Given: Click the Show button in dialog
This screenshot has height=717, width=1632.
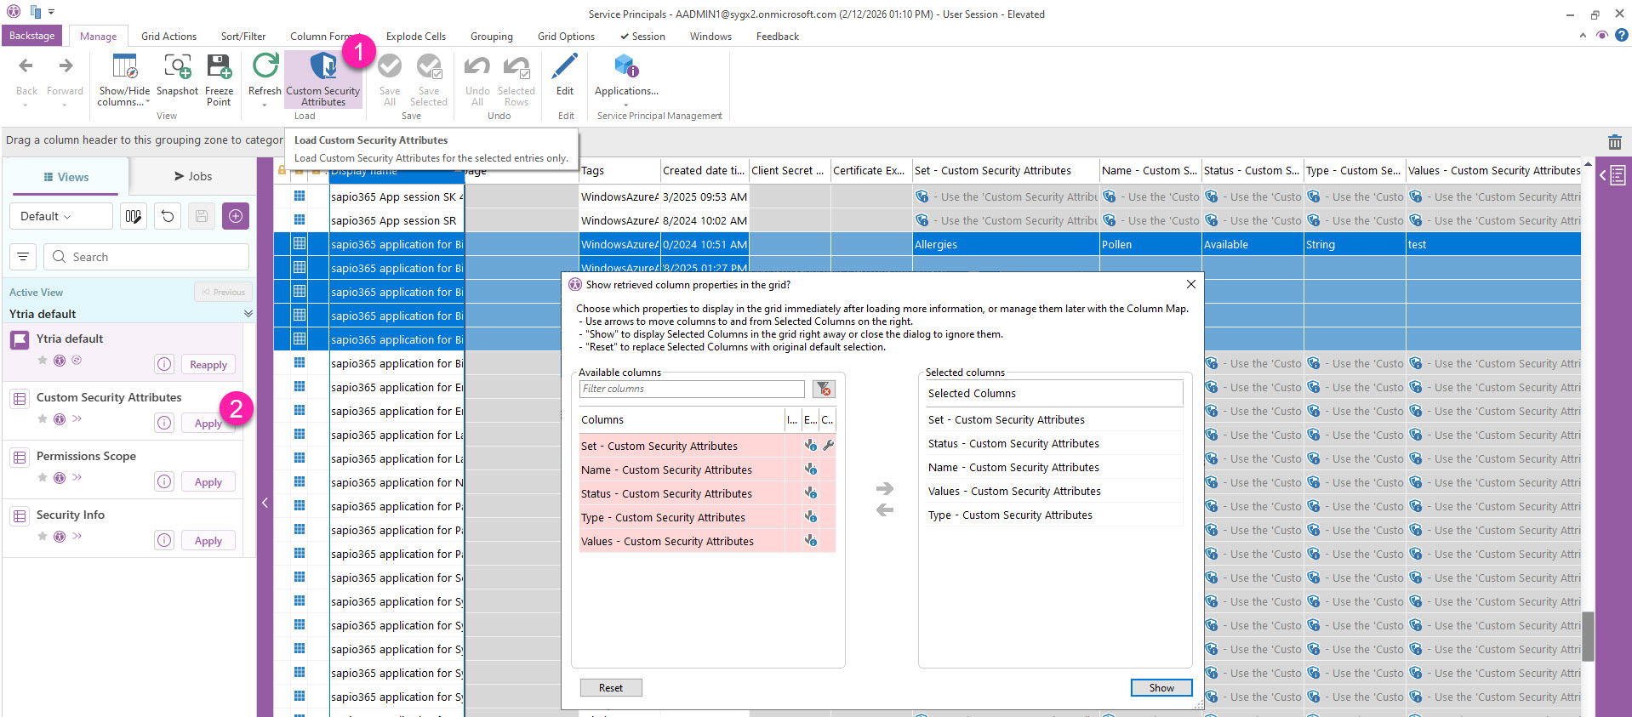Looking at the screenshot, I should pyautogui.click(x=1161, y=688).
